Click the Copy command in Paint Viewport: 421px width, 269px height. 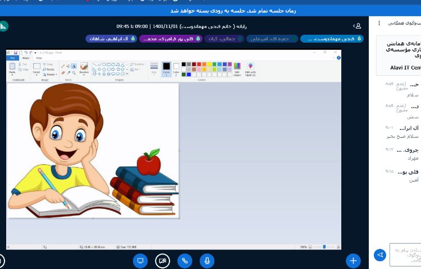[23, 69]
